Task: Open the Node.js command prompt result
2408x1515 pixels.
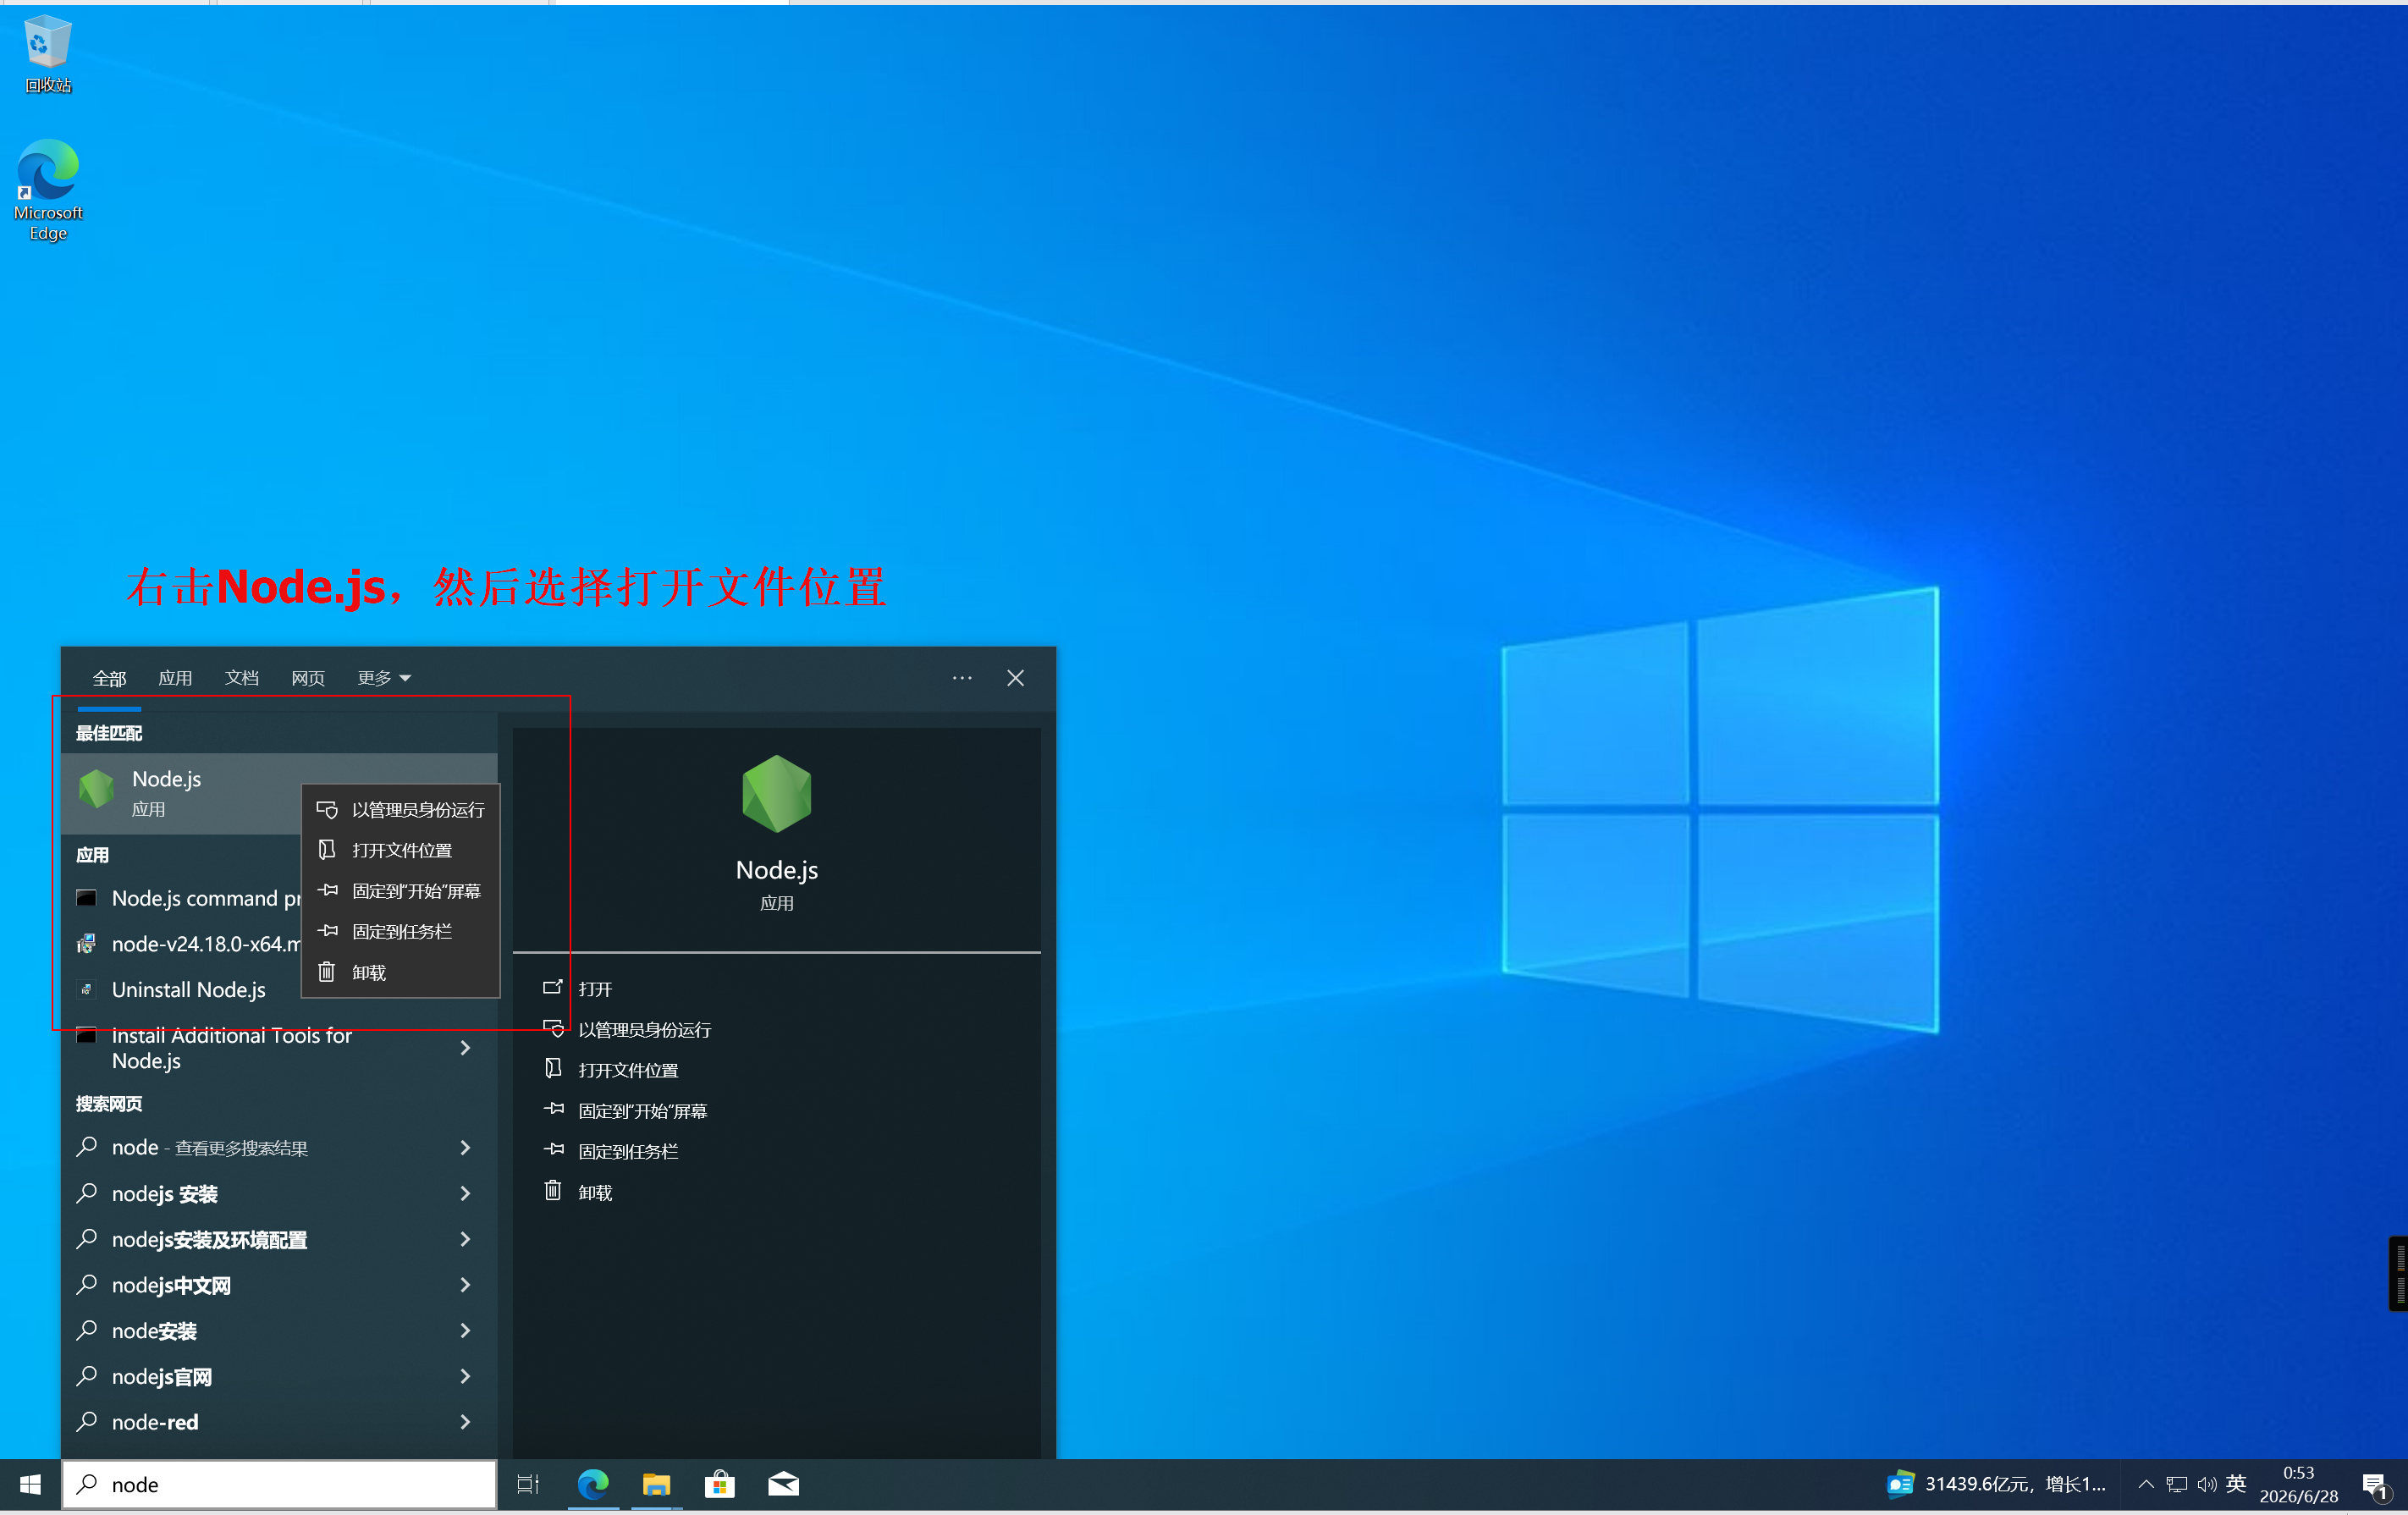Action: point(188,898)
